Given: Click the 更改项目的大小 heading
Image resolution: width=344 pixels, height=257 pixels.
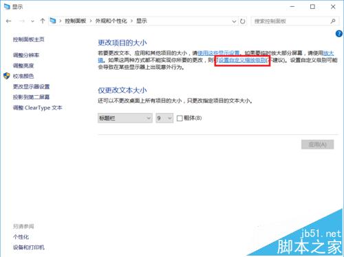Looking at the screenshot, I should (x=122, y=43).
